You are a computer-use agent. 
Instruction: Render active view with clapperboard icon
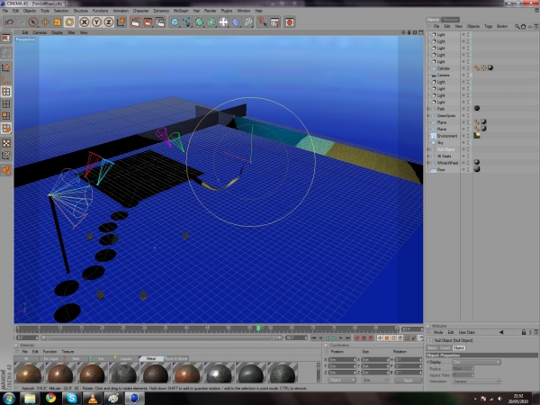point(136,22)
